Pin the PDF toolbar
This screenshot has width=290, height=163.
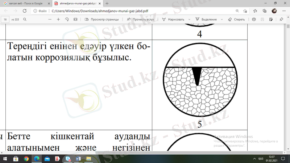(281, 19)
